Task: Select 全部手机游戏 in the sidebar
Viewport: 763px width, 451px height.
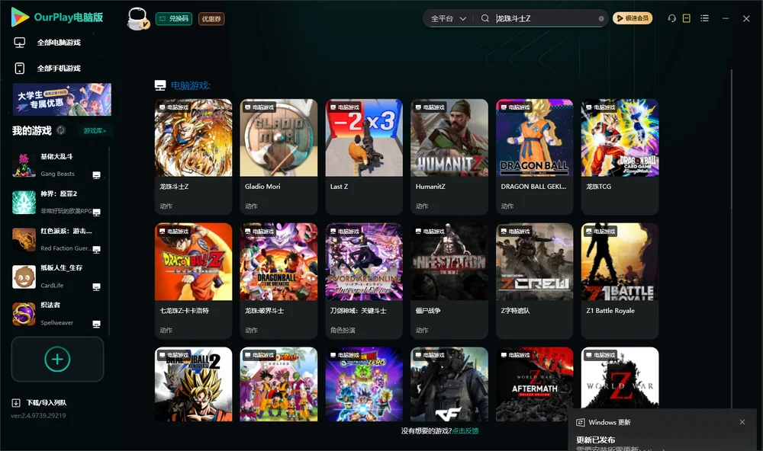Action: tap(59, 69)
